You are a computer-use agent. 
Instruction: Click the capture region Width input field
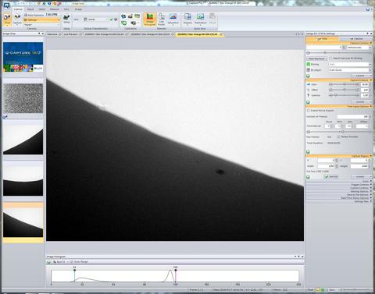point(326,166)
